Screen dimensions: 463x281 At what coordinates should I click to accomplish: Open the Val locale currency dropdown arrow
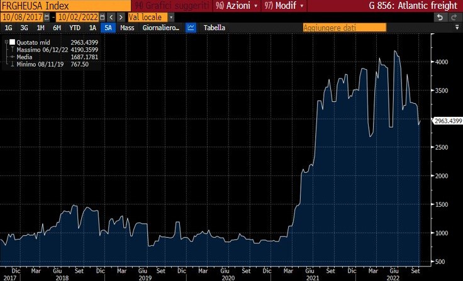[x=171, y=17]
